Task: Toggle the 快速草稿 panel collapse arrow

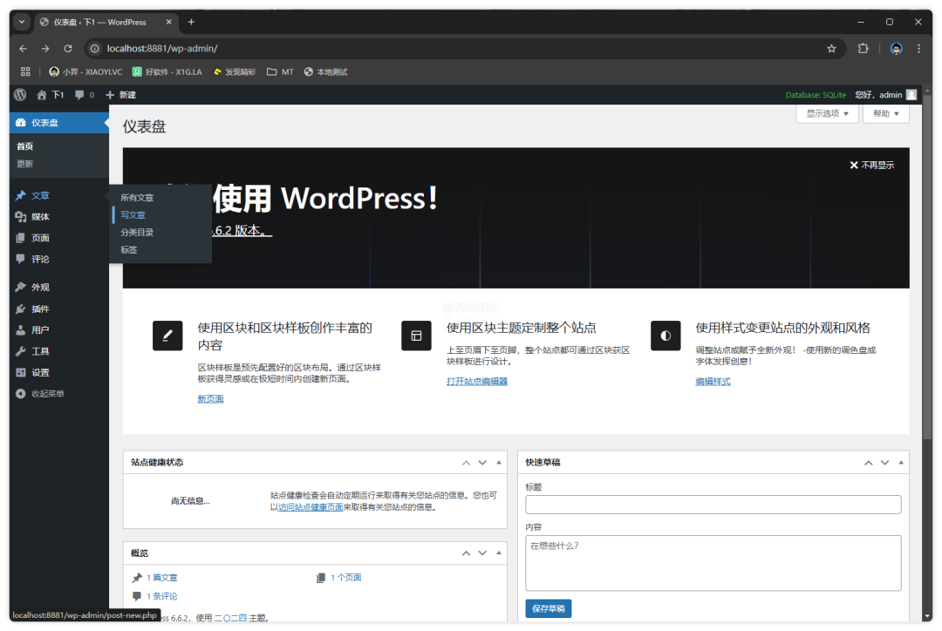Action: pyautogui.click(x=901, y=463)
